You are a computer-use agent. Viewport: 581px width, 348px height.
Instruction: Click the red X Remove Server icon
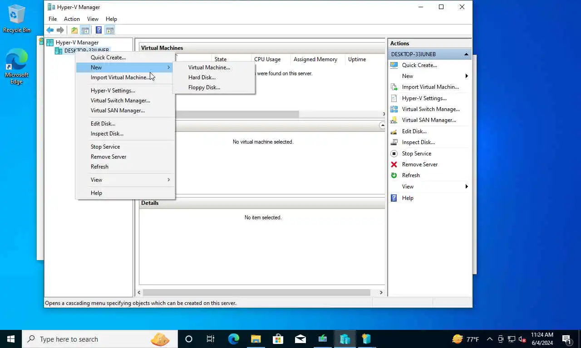coord(394,164)
